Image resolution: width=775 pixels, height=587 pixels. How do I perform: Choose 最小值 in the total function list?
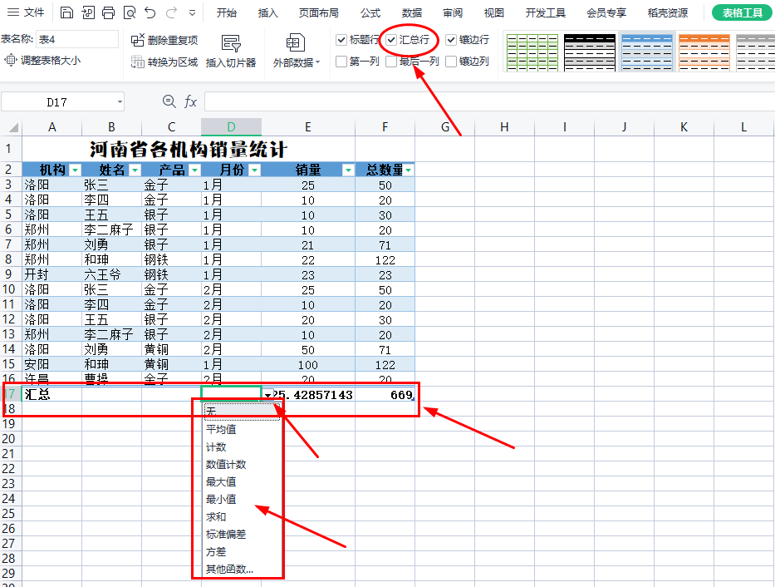click(243, 500)
